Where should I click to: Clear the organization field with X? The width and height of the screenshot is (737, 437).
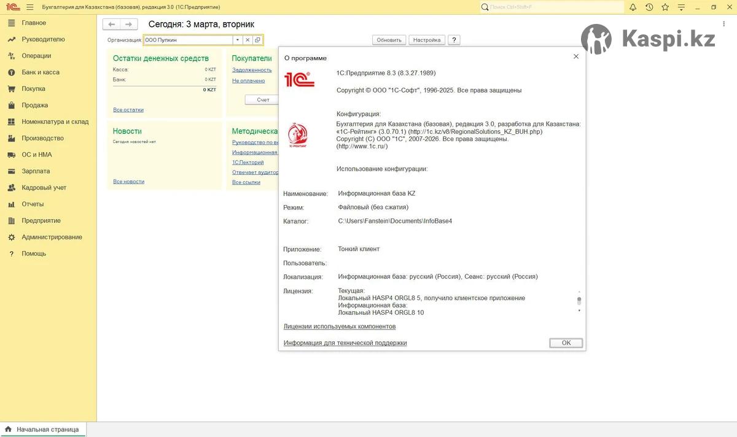(x=248, y=40)
